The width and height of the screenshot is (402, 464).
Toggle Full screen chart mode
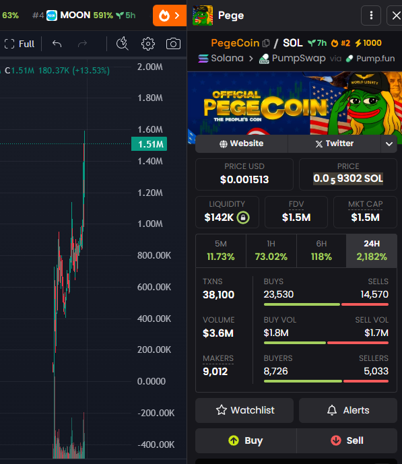(x=20, y=44)
